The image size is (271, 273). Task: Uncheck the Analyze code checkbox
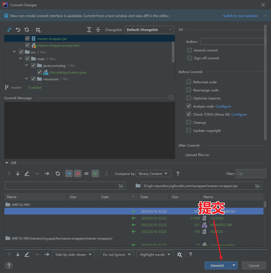click(x=189, y=106)
